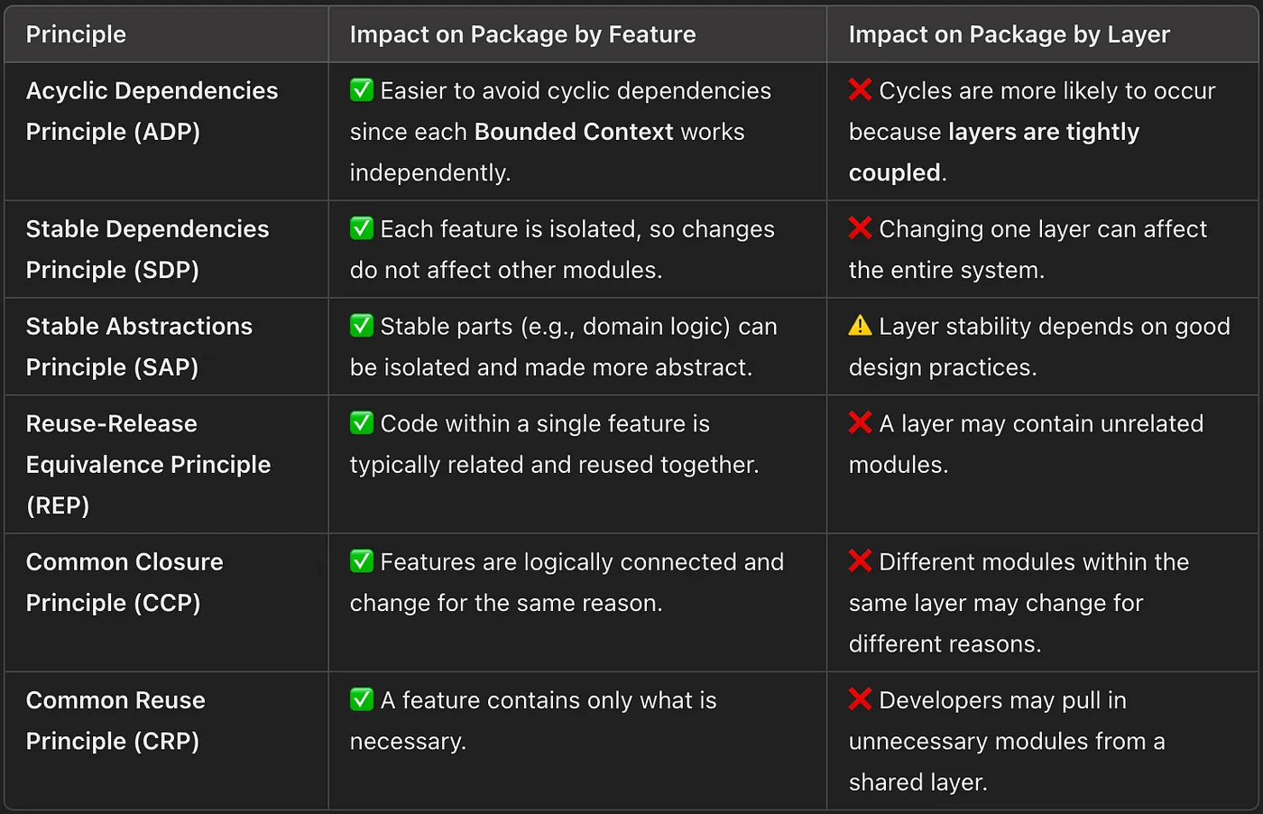
Task: Click 'Developers may pull in' cell text
Action: point(1002,700)
